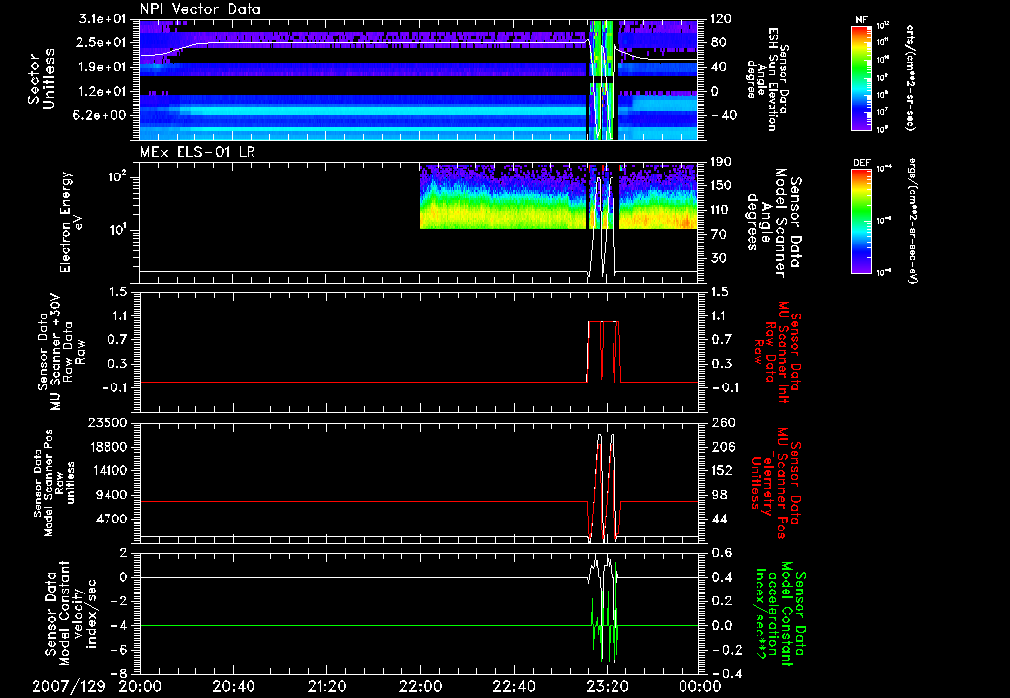
Task: Click the "120" sun elevation tick value
Action: coord(721,19)
